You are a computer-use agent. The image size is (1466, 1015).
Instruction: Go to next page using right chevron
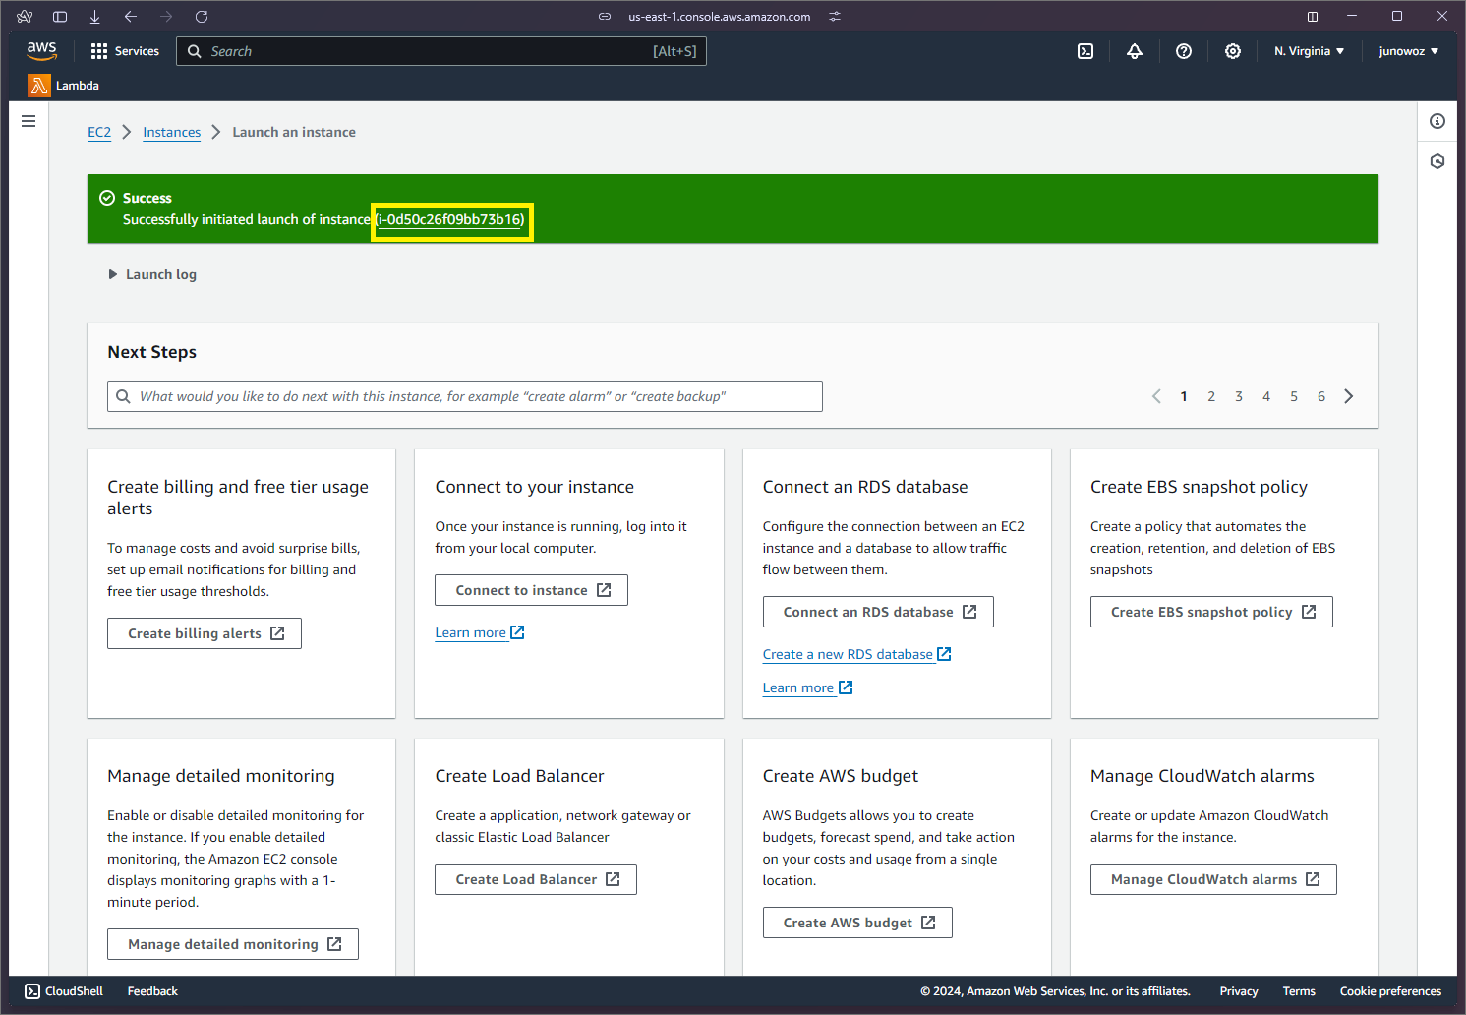pyautogui.click(x=1349, y=396)
